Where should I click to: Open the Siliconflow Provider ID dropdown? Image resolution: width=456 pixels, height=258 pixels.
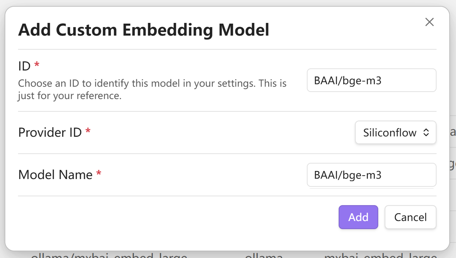pyautogui.click(x=395, y=133)
